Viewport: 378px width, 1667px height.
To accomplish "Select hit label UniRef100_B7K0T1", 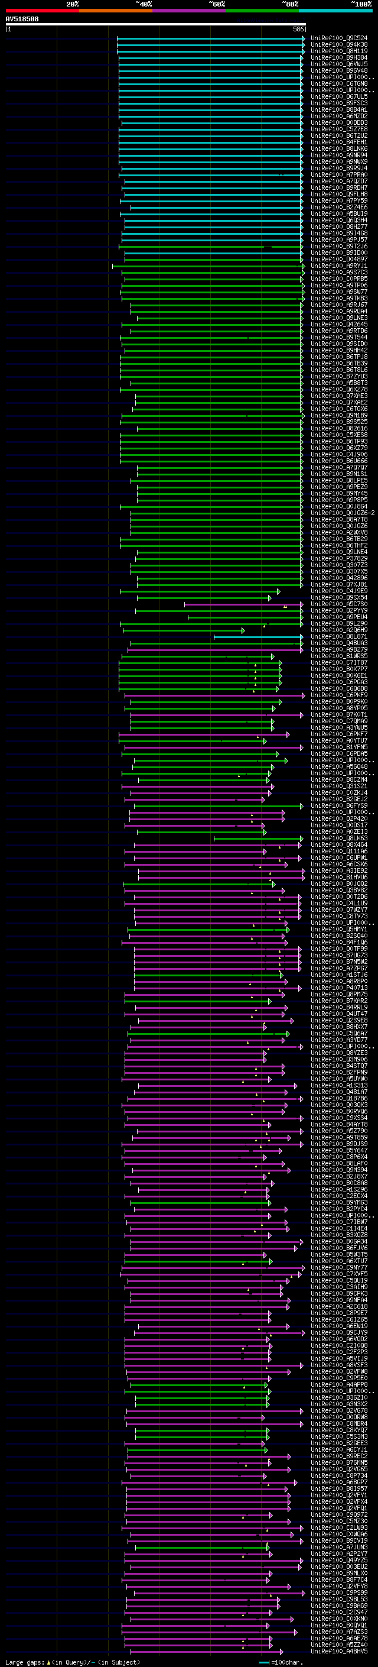I will (x=339, y=714).
